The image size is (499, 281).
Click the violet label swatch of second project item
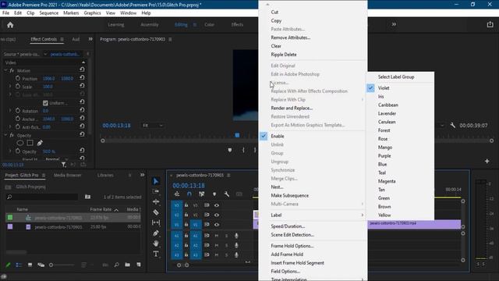tap(10, 227)
